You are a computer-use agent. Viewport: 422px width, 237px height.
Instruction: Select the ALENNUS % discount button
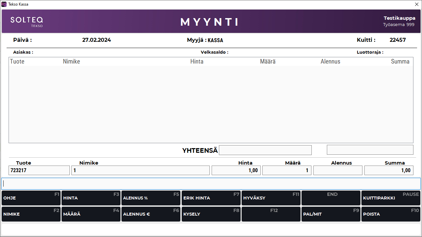pos(151,198)
